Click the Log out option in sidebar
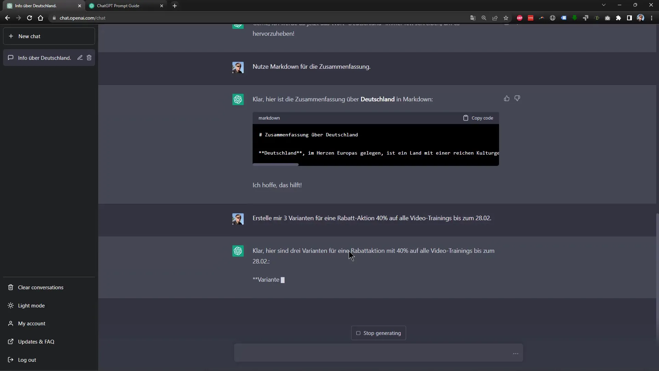 point(27,359)
